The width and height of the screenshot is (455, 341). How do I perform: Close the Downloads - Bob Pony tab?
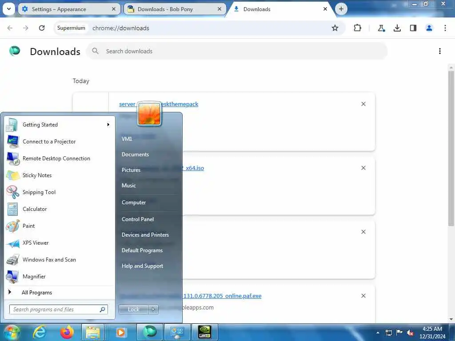click(220, 9)
